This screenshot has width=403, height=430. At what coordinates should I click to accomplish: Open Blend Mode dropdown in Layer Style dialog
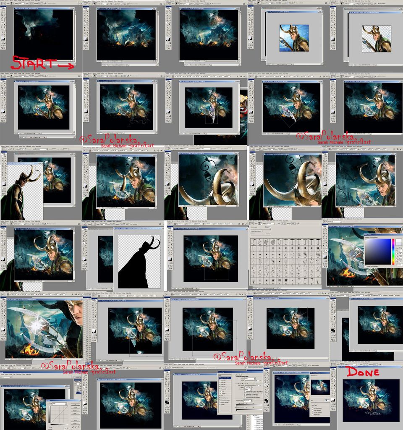pos(250,378)
